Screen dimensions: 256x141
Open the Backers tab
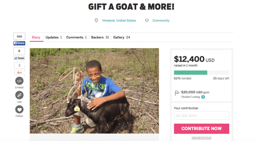(100, 37)
